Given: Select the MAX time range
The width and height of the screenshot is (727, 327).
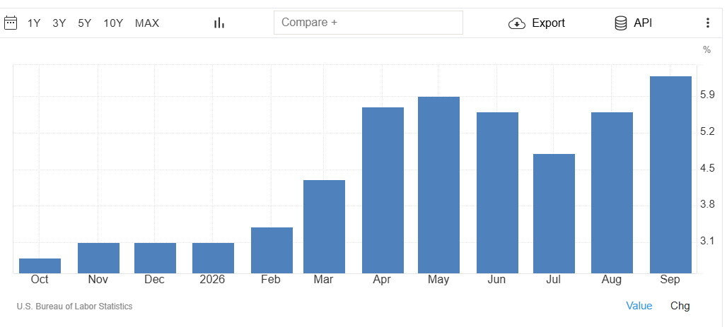Looking at the screenshot, I should (x=147, y=23).
